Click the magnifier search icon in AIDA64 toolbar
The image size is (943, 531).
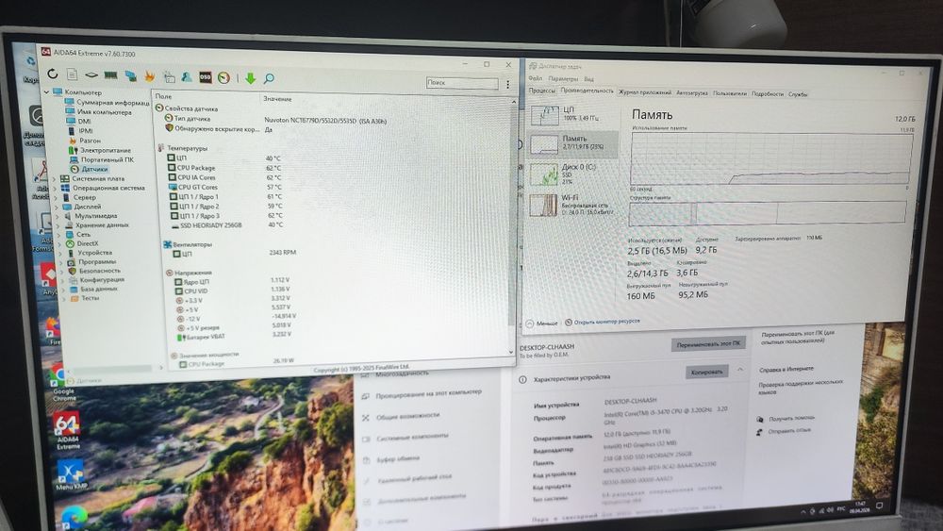270,78
